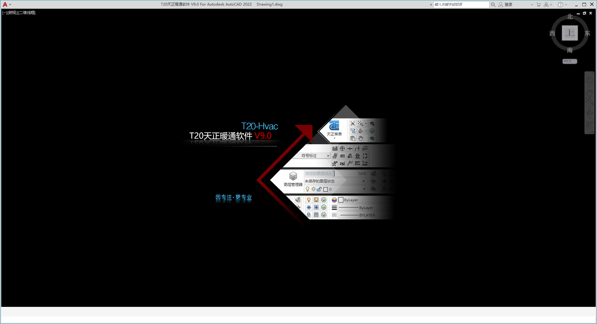Open the 二维线框 visual style menu
Image resolution: width=597 pixels, height=324 pixels.
tap(27, 13)
